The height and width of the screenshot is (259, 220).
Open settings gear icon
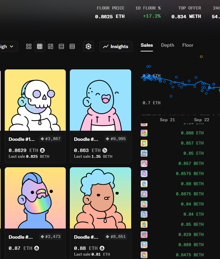tap(88, 46)
